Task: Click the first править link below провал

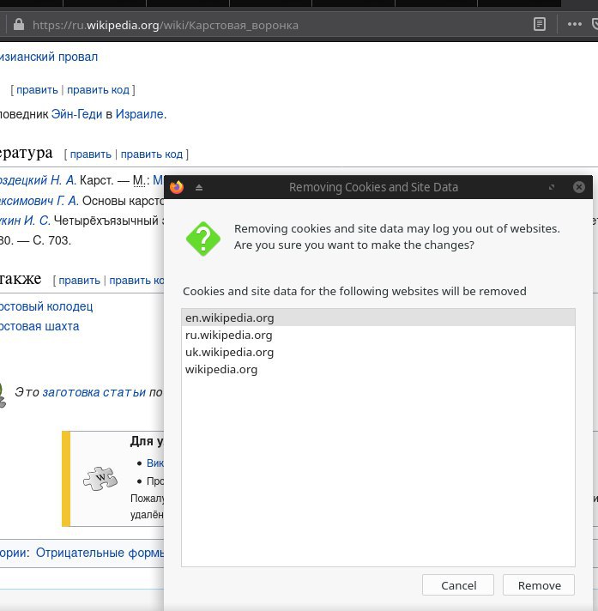Action: point(37,90)
